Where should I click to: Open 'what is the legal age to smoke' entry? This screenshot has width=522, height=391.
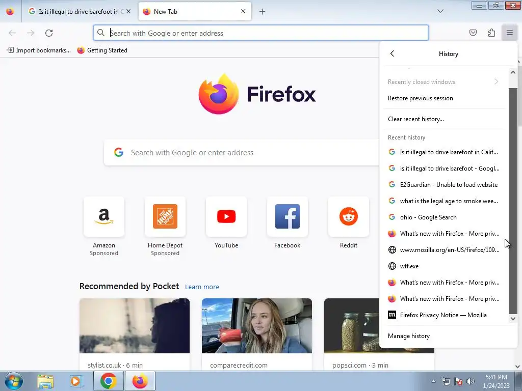444,201
